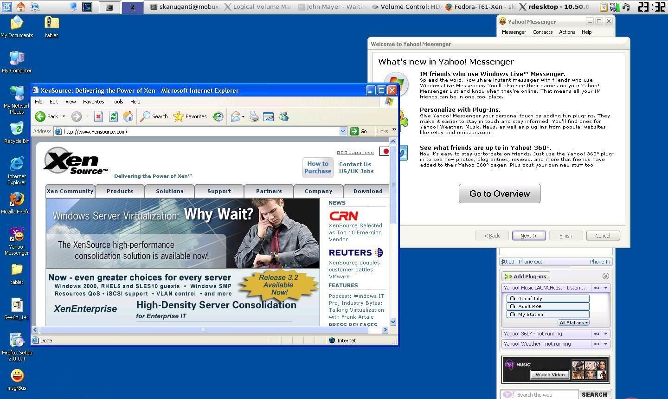Open Messenger icon in IE toolbar
This screenshot has width=668, height=399.
[283, 116]
